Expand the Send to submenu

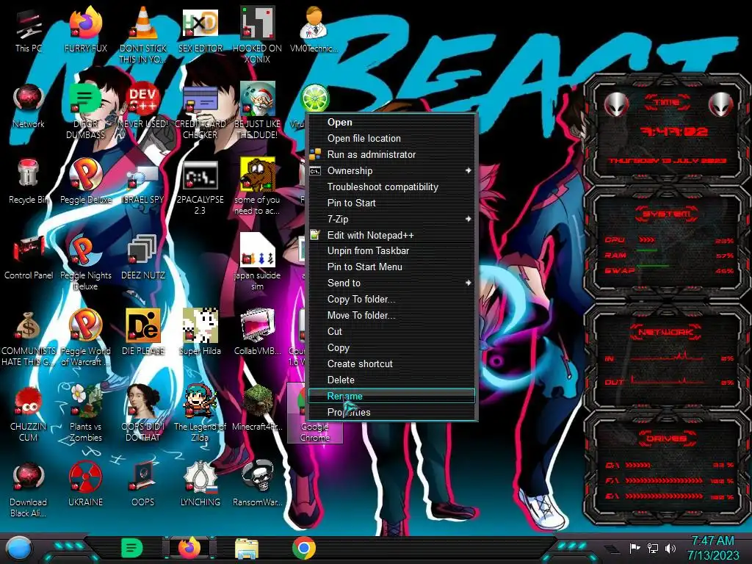(392, 283)
